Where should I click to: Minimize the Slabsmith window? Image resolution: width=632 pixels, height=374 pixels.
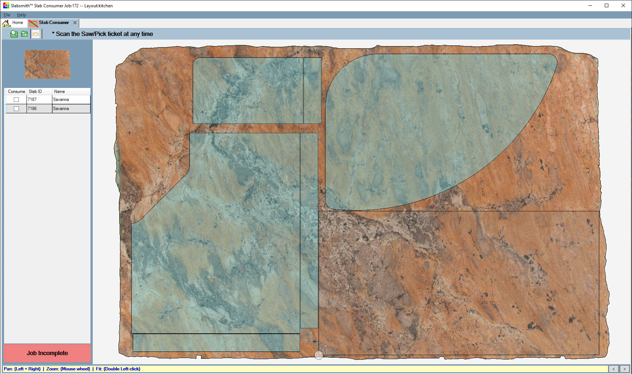click(x=590, y=5)
